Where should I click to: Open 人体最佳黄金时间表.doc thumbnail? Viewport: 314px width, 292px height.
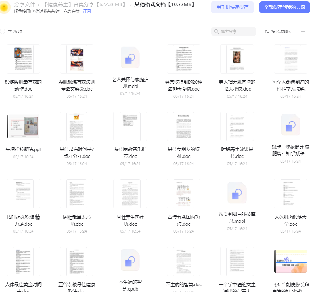coord(23,261)
